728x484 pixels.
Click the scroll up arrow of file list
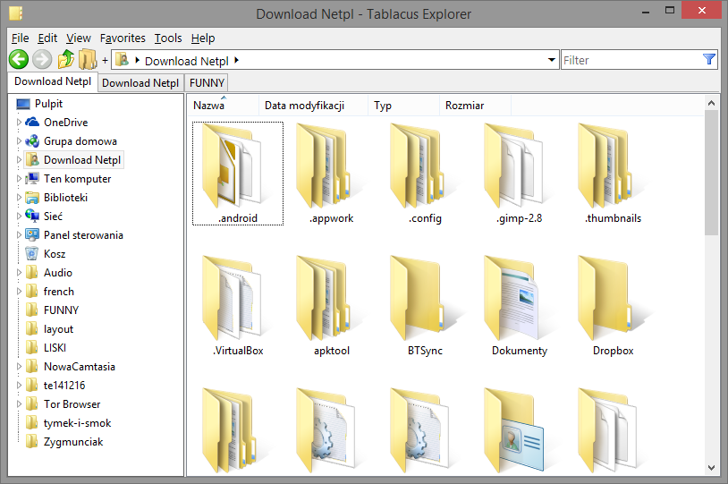711,103
